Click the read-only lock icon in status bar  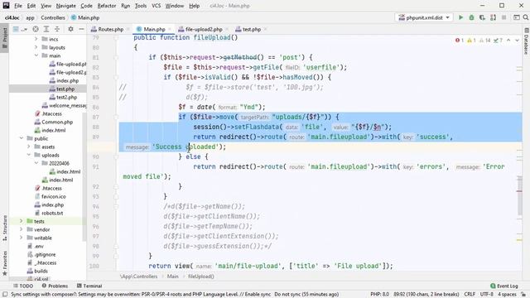click(523, 295)
